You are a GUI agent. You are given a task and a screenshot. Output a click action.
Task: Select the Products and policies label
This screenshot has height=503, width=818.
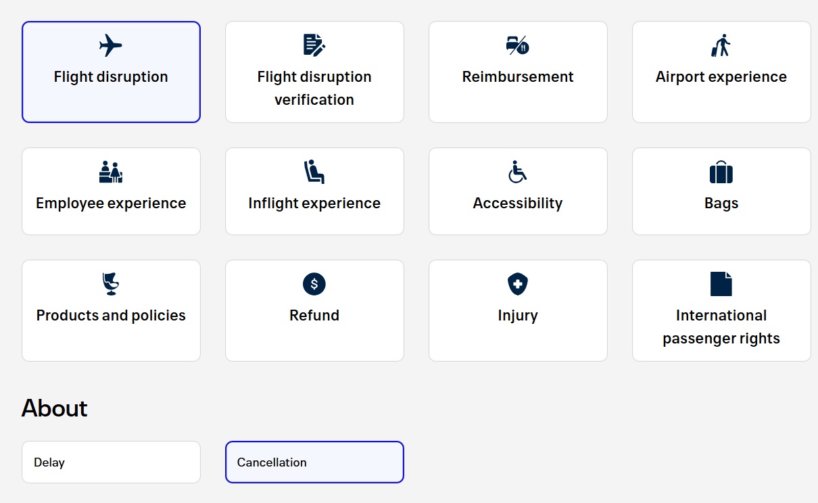click(x=111, y=316)
